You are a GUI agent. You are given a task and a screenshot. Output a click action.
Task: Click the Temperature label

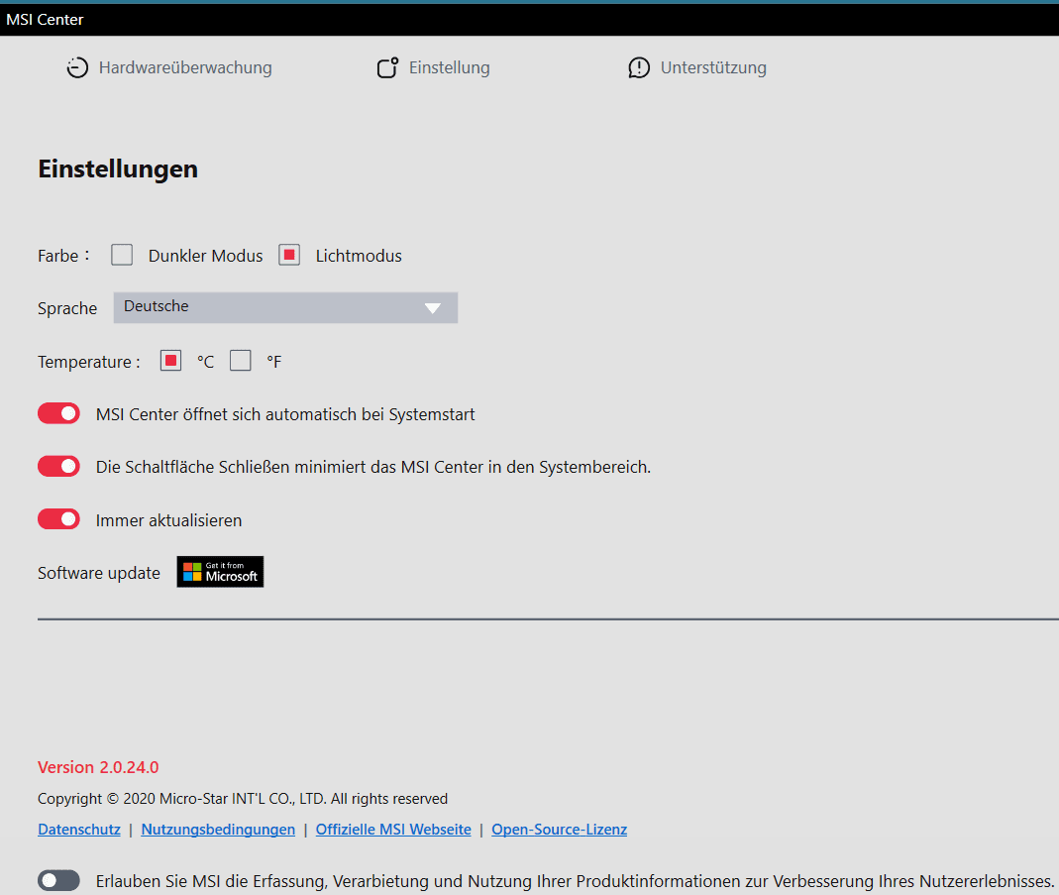88,362
